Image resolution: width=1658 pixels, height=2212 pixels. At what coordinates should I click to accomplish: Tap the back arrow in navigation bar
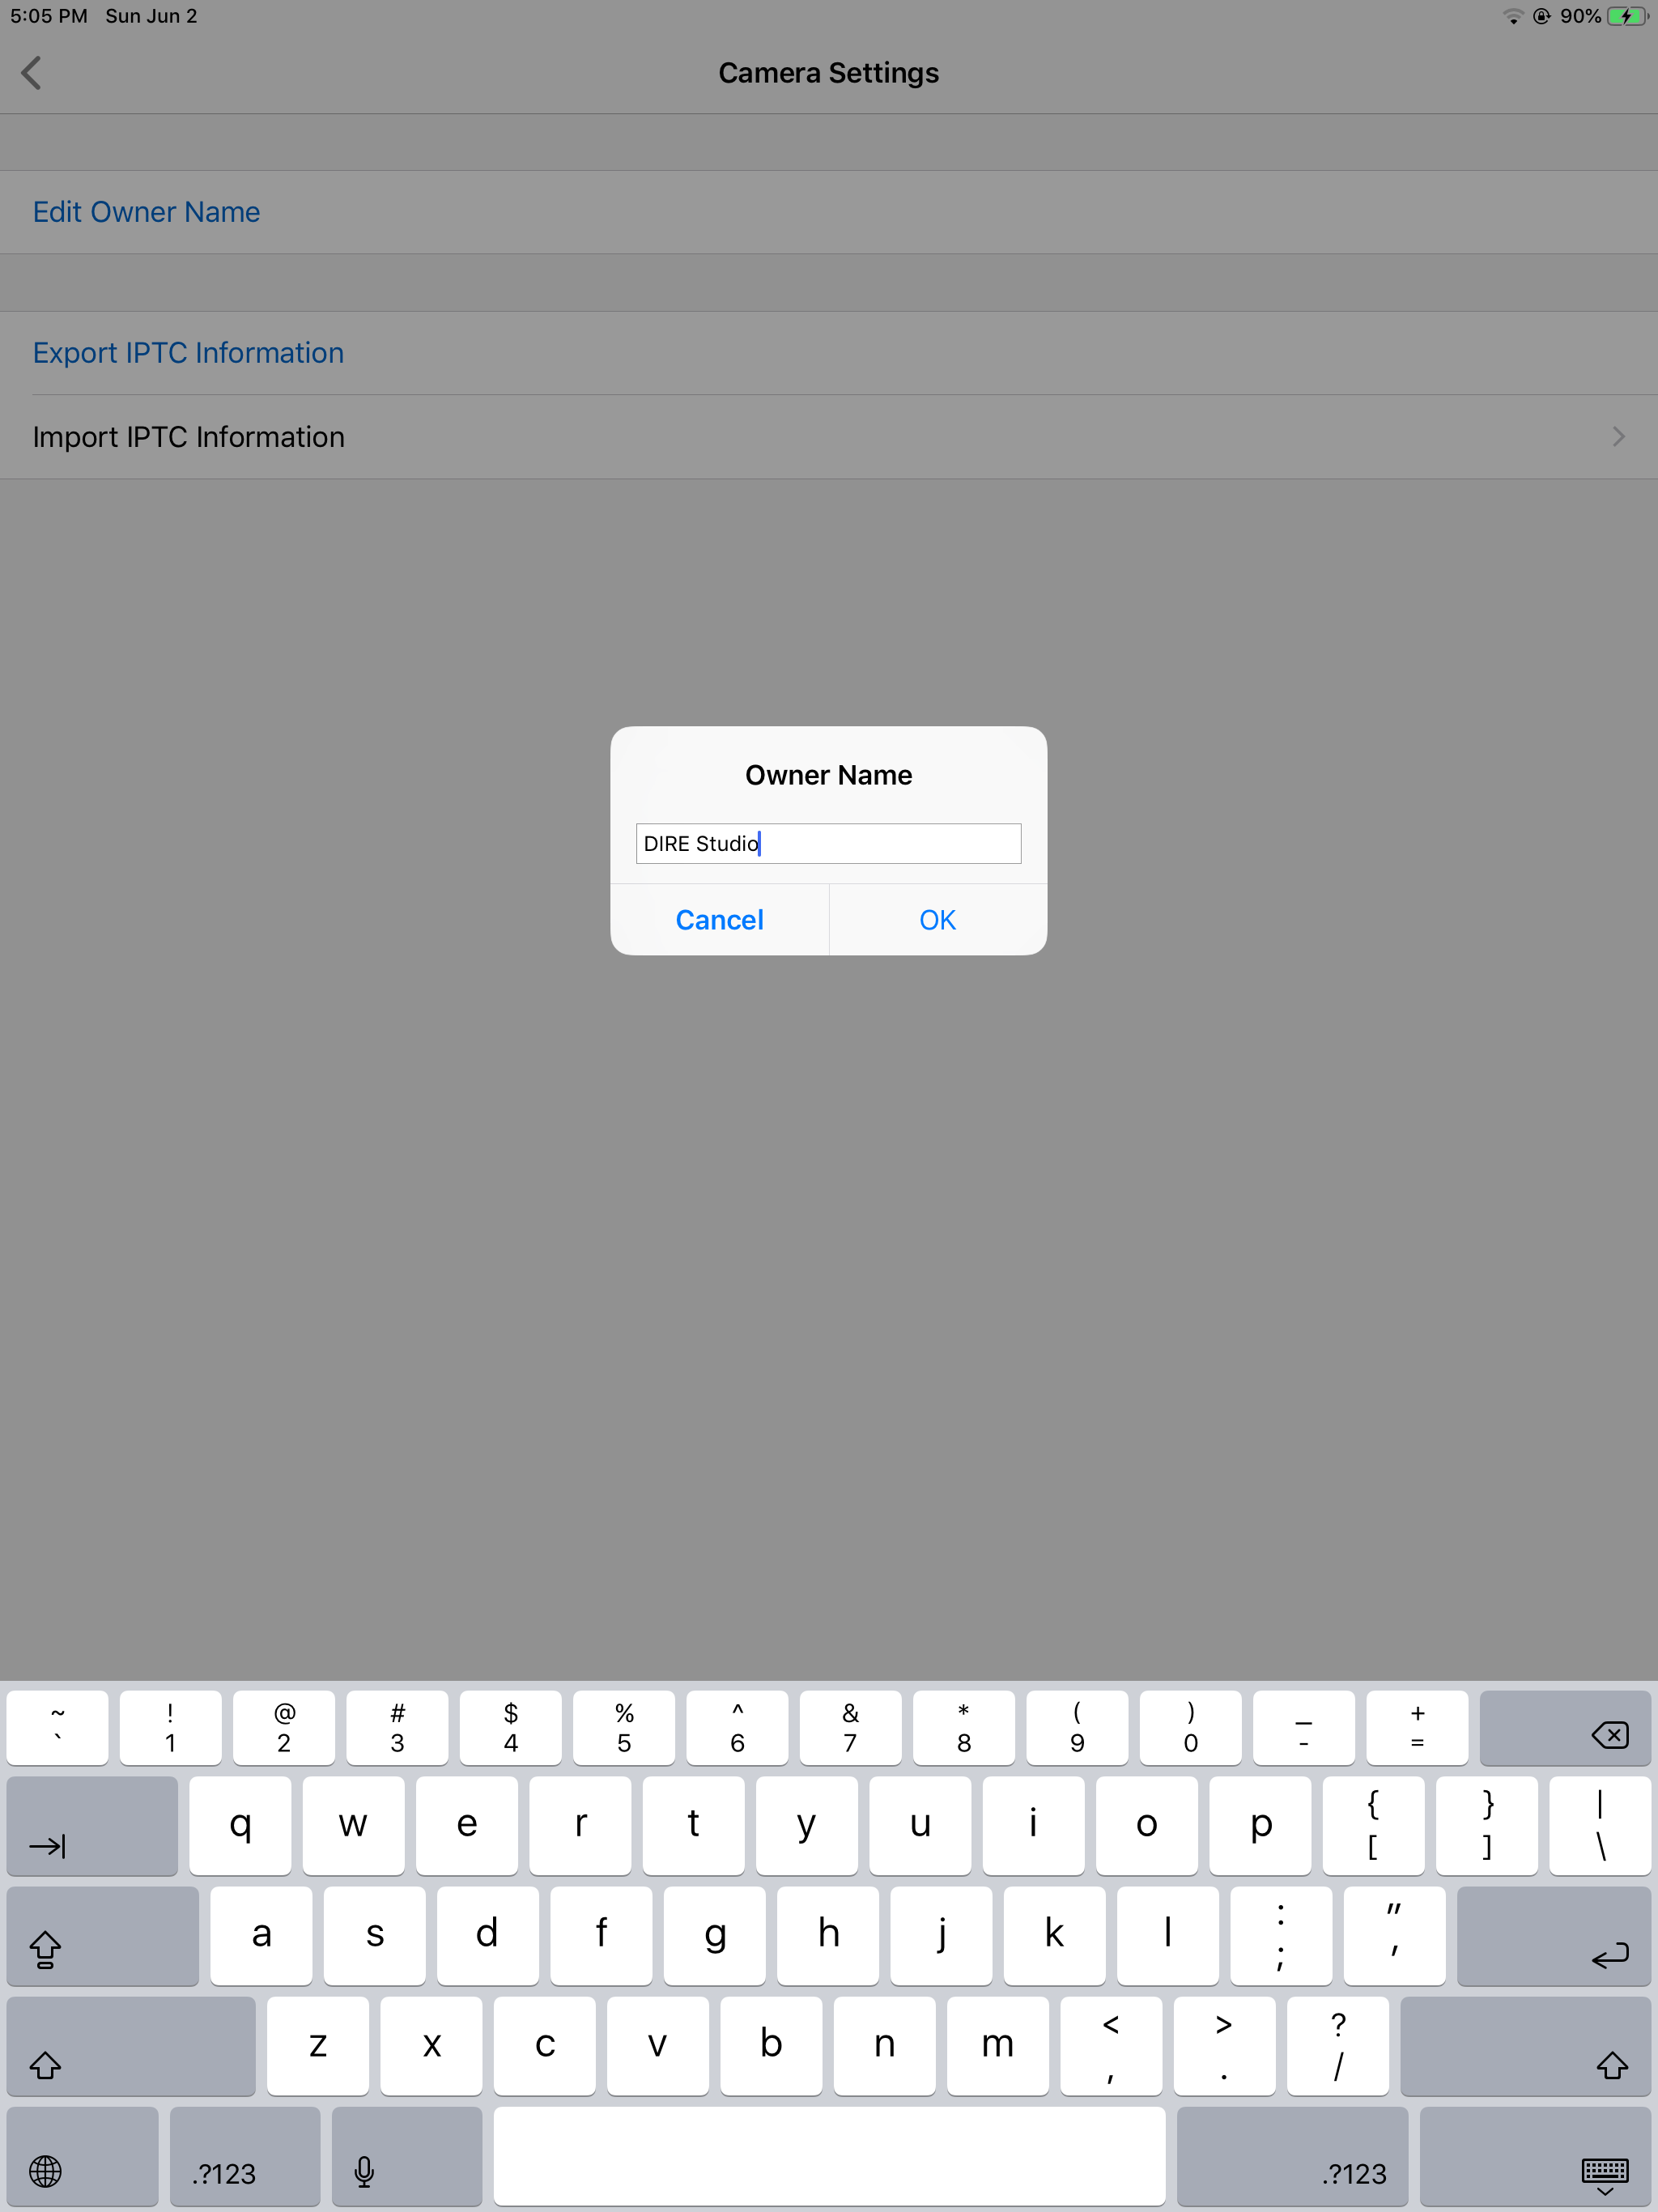tap(32, 73)
